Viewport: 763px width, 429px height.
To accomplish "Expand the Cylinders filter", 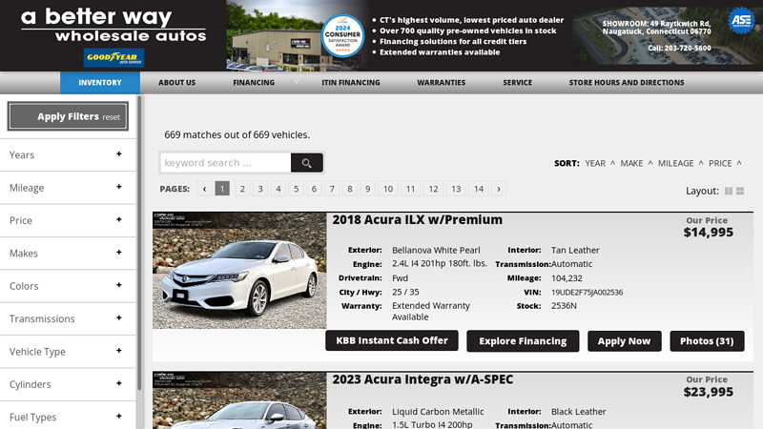I will 68,384.
